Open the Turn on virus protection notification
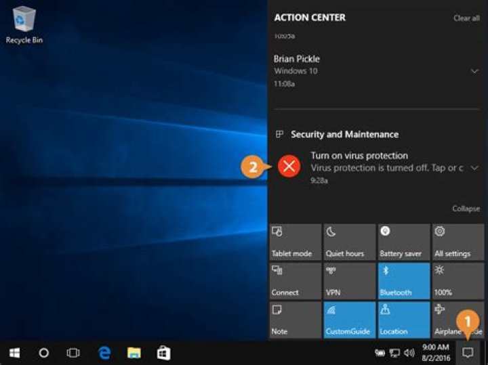The height and width of the screenshot is (365, 488). (x=377, y=168)
